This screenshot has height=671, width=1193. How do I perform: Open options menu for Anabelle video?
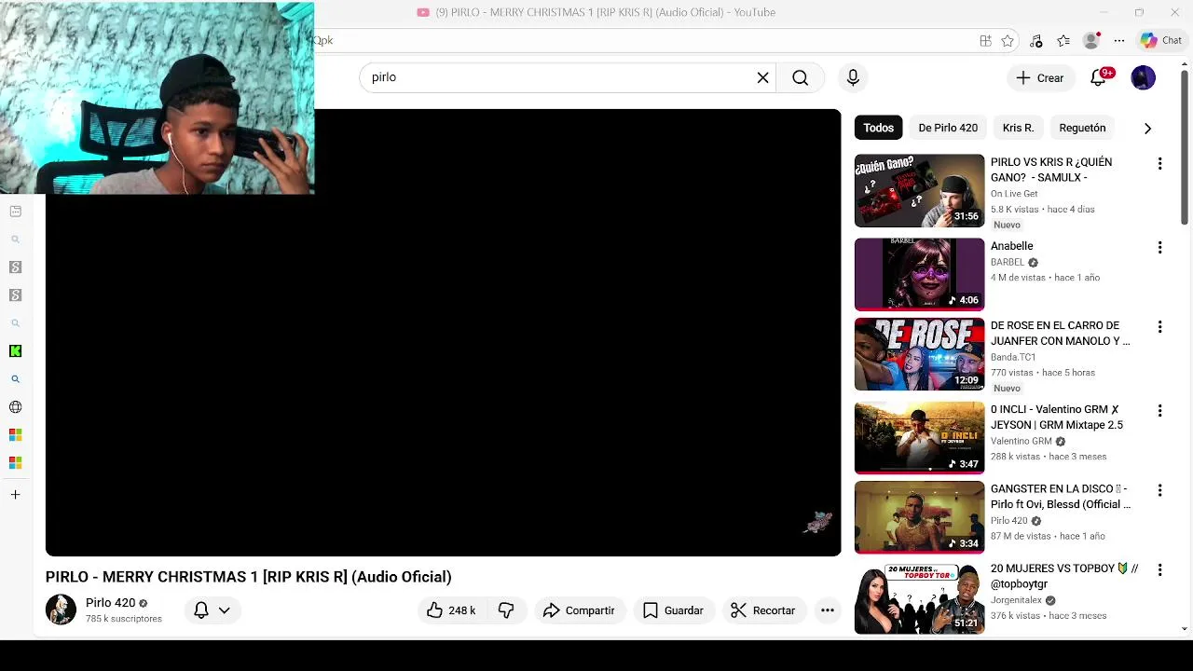[1159, 248]
